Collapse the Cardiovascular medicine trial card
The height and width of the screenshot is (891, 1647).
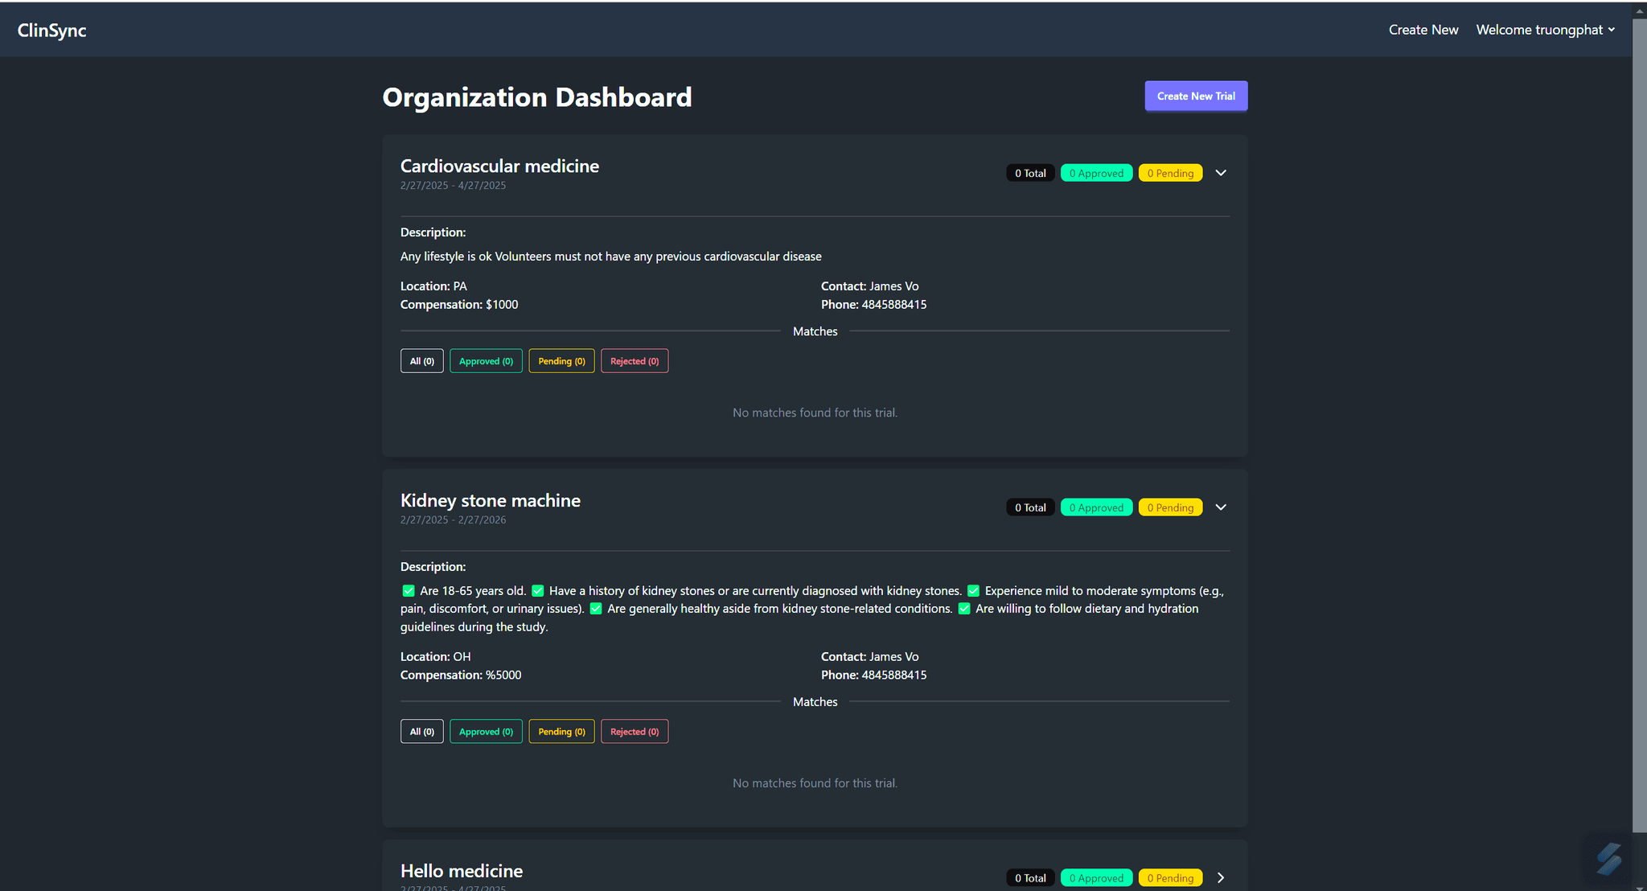pos(1220,173)
